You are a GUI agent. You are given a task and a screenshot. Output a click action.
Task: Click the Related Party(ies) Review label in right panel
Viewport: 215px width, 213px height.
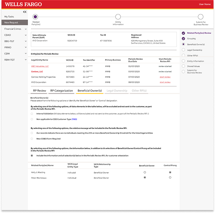[x=199, y=33]
